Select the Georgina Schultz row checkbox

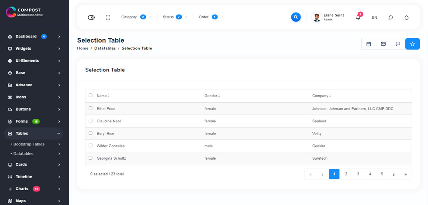90,158
